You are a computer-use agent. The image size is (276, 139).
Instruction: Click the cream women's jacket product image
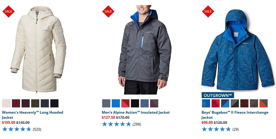tap(38, 50)
